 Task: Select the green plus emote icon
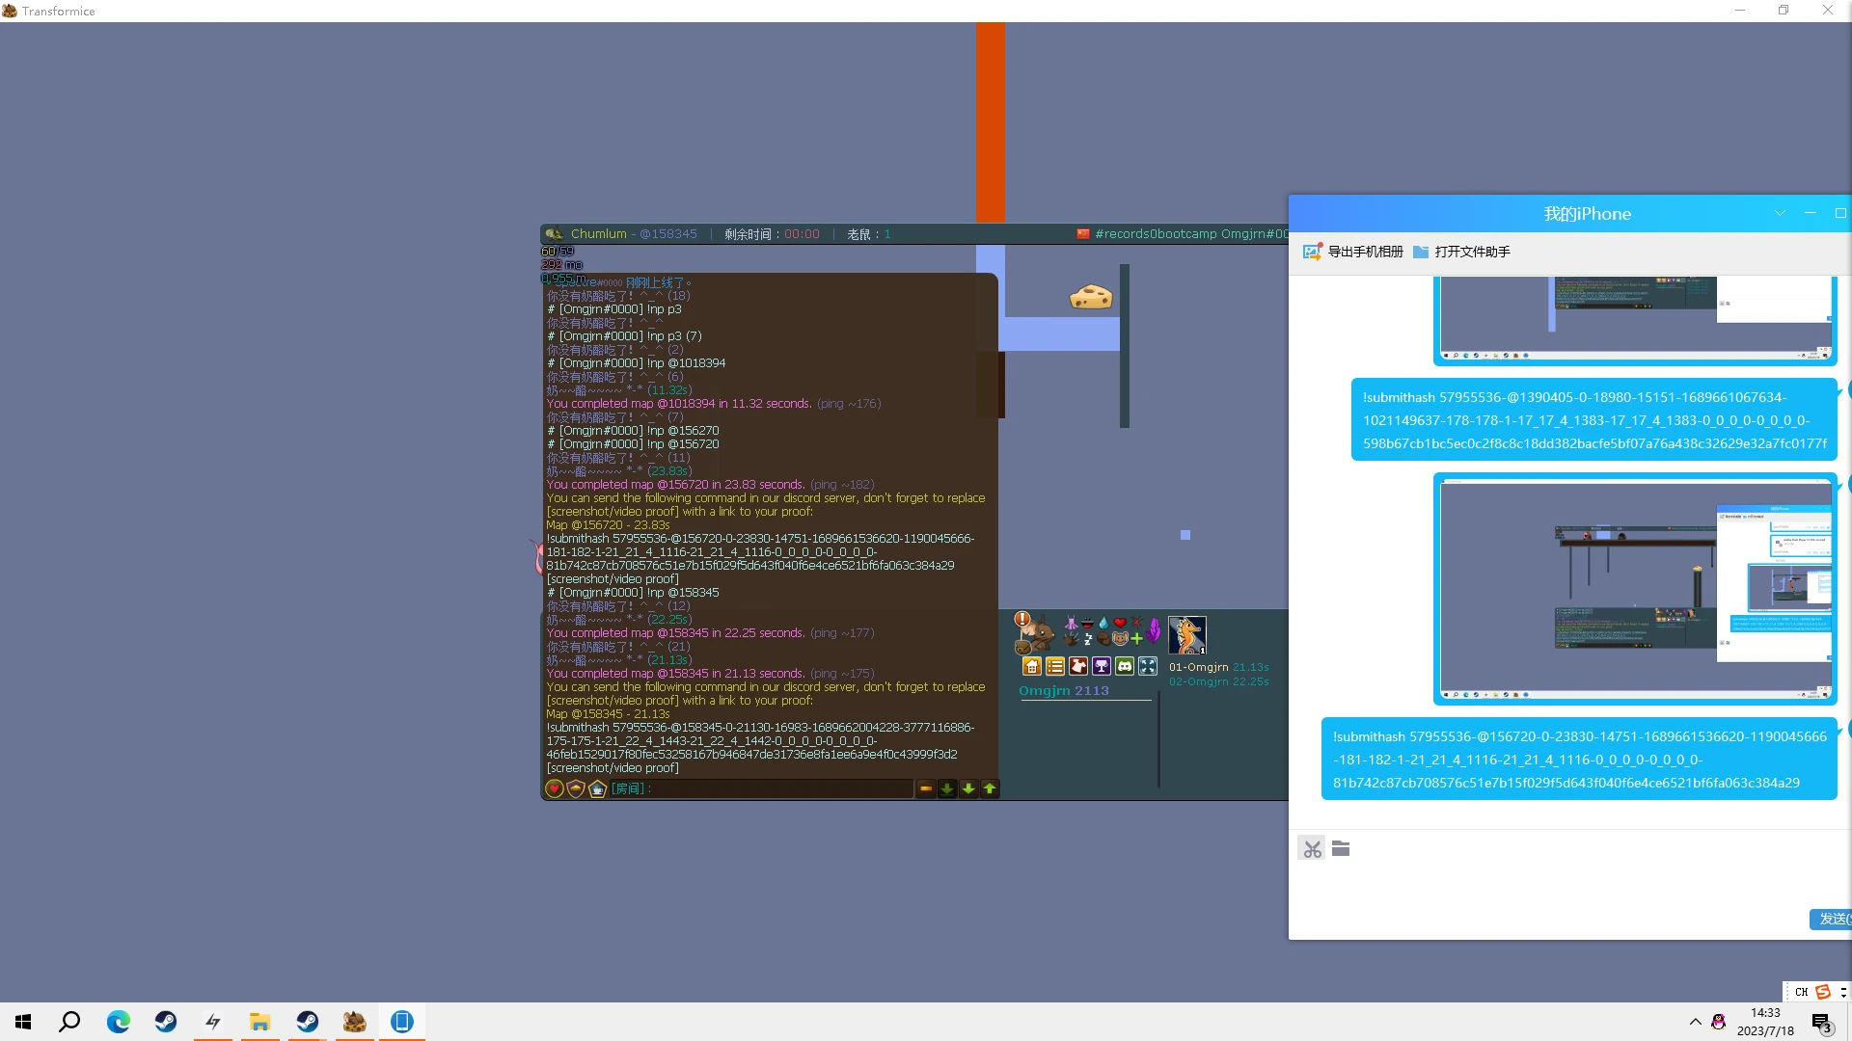pyautogui.click(x=1136, y=638)
